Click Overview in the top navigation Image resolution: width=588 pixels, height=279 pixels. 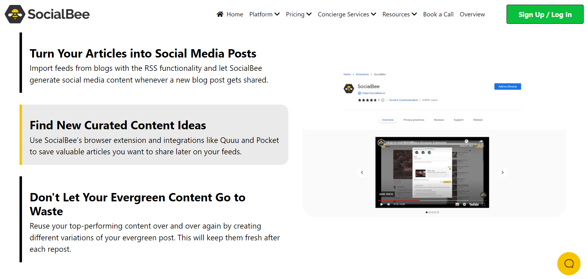(x=472, y=14)
